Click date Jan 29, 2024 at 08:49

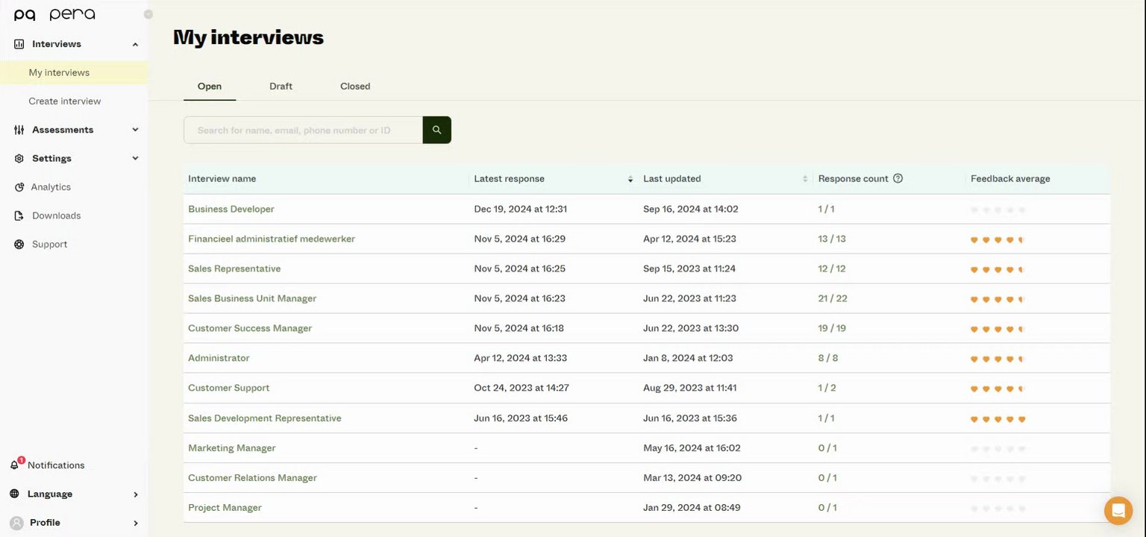point(692,508)
